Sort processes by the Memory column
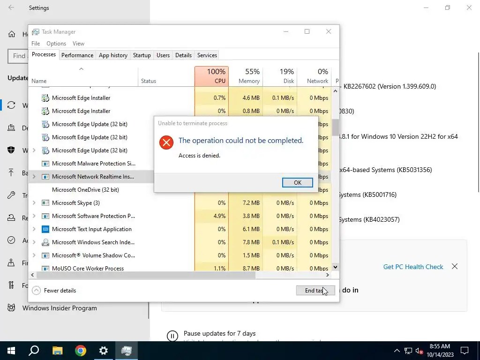The image size is (480, 360). point(246,76)
